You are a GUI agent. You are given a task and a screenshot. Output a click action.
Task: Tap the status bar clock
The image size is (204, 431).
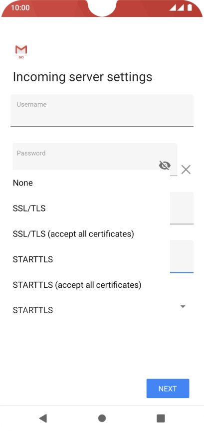tap(20, 7)
